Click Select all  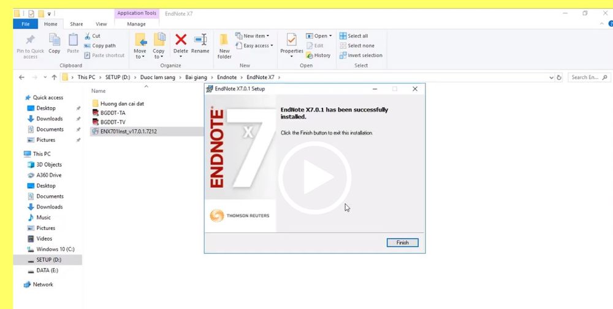point(354,36)
